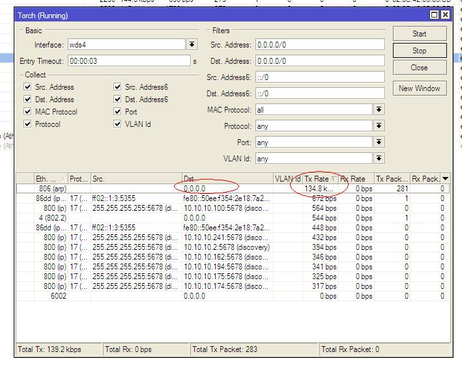Toggle the Src. Address6 checkbox
Viewport: 462px width, 367px height.
pyautogui.click(x=117, y=87)
